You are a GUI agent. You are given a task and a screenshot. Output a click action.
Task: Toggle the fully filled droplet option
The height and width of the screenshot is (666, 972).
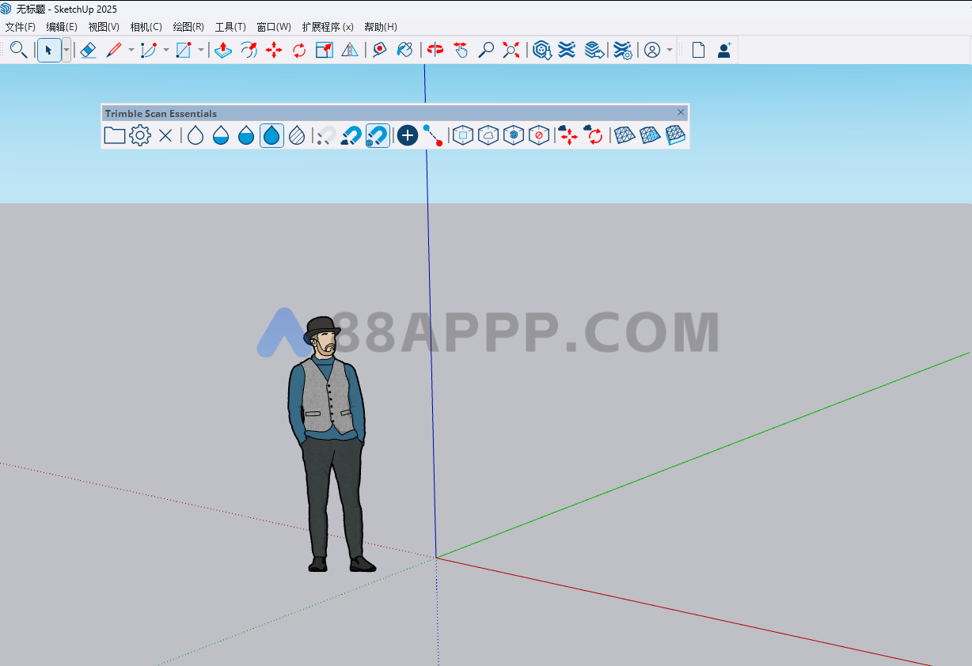(271, 135)
